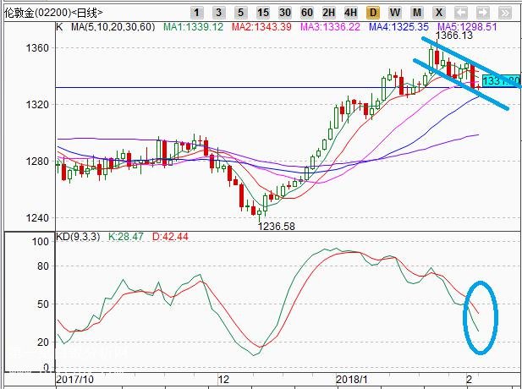Select the 1-minute timeframe button
The height and width of the screenshot is (389, 522).
coord(196,13)
